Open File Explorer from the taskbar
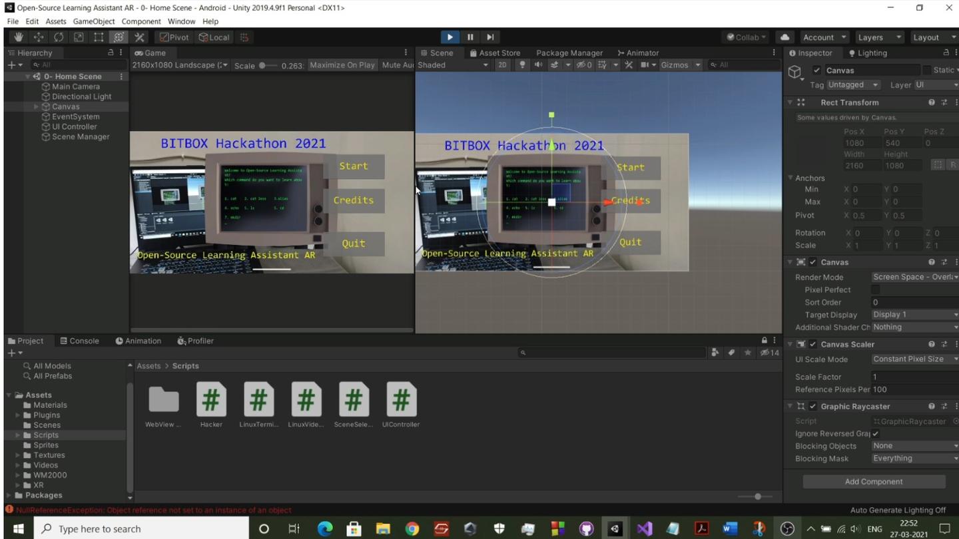This screenshot has height=539, width=959. pyautogui.click(x=383, y=529)
